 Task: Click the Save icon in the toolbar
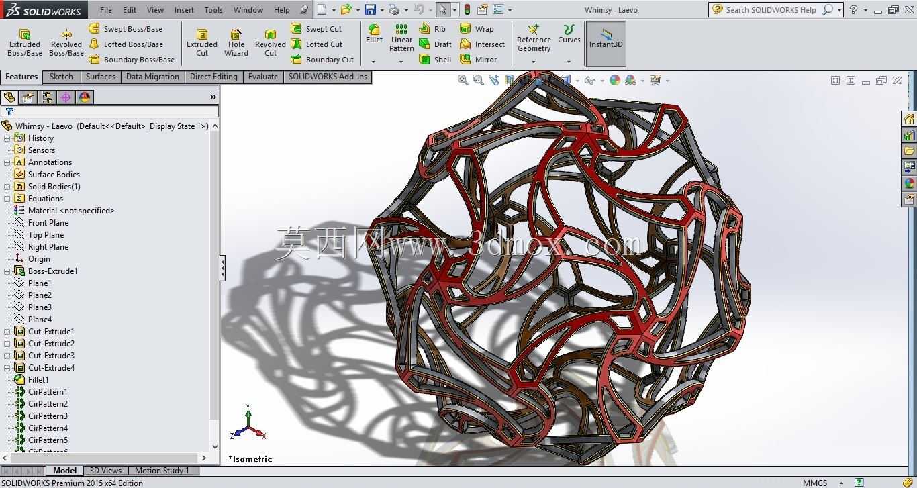(371, 9)
